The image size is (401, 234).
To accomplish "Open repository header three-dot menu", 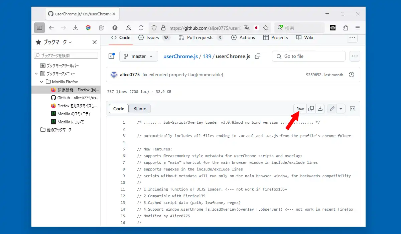I will 352,37.
